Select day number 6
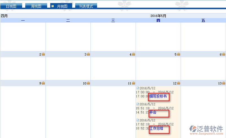This screenshot has height=138, width=226. (221, 54)
